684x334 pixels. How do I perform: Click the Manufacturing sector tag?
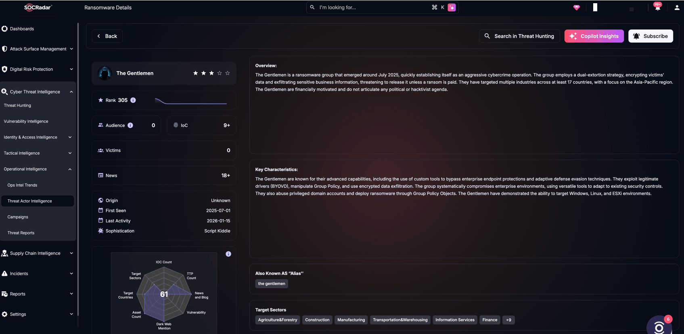351,320
